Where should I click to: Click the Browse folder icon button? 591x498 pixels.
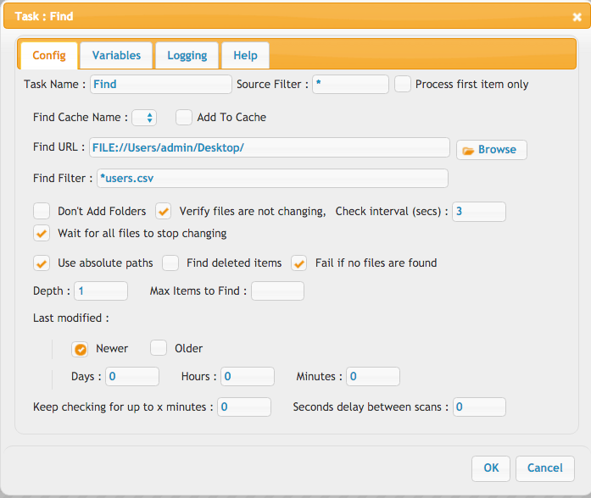pos(491,150)
